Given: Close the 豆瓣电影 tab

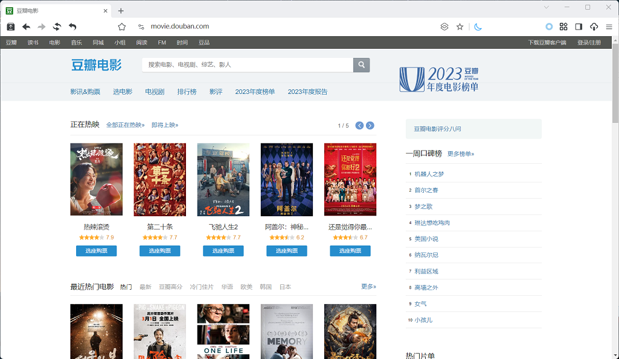Looking at the screenshot, I should [106, 11].
